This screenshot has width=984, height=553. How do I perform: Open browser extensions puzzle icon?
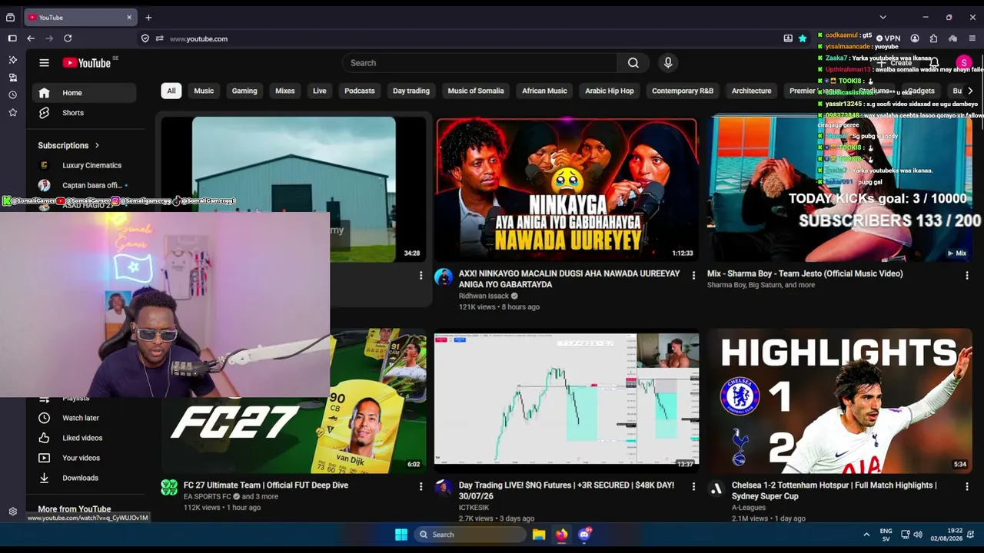[933, 38]
